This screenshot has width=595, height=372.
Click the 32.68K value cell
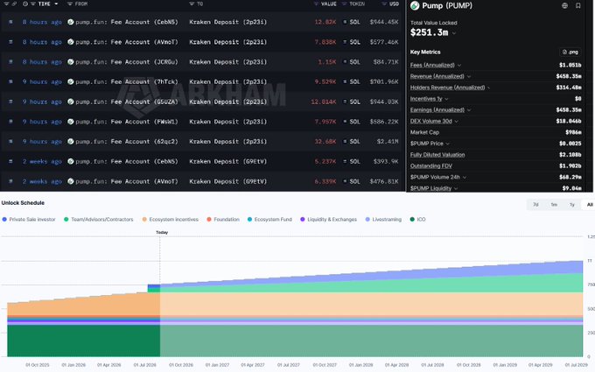pyautogui.click(x=325, y=142)
